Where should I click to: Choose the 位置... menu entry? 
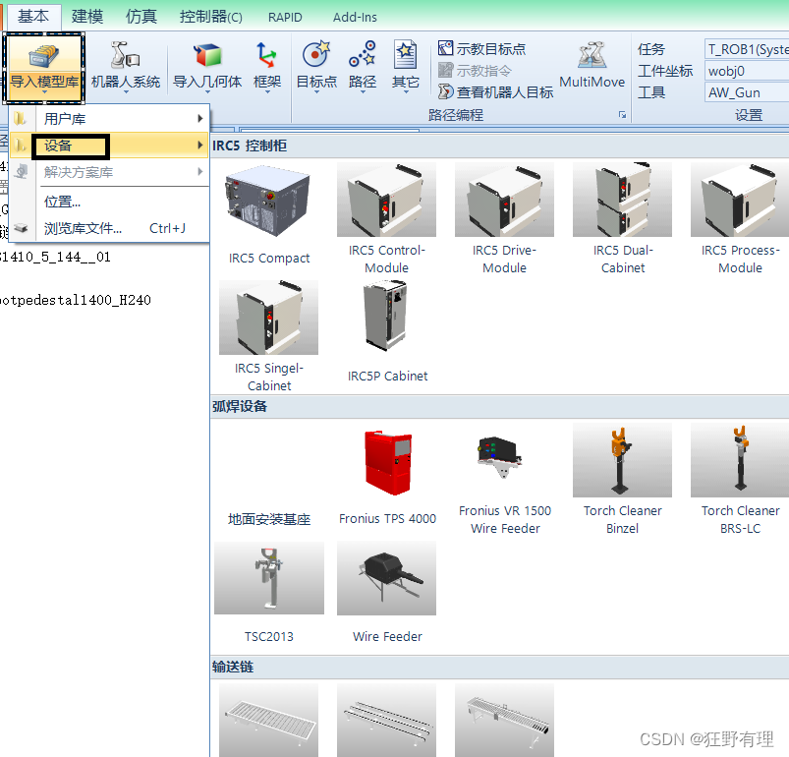(109, 202)
